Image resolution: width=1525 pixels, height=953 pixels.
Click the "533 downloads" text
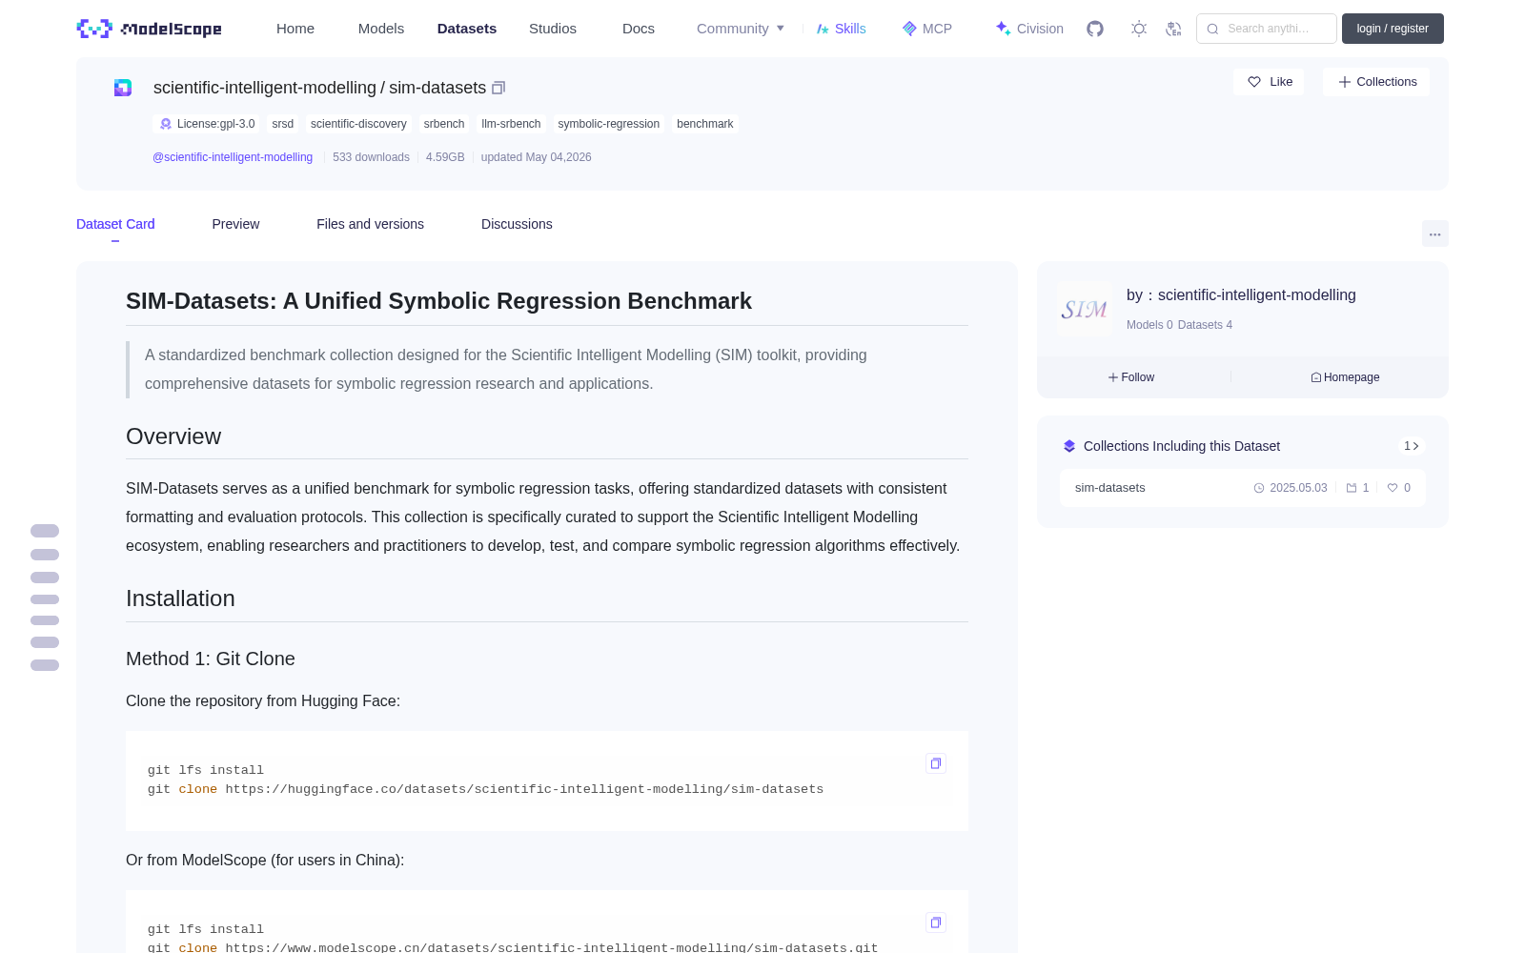(371, 157)
